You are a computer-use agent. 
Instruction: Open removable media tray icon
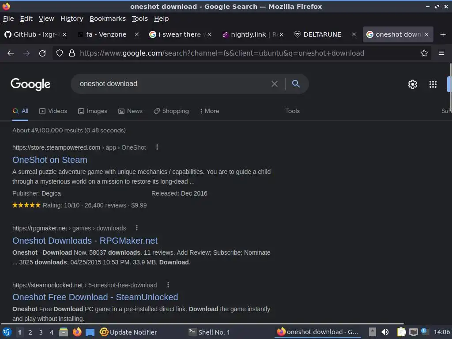(372, 332)
